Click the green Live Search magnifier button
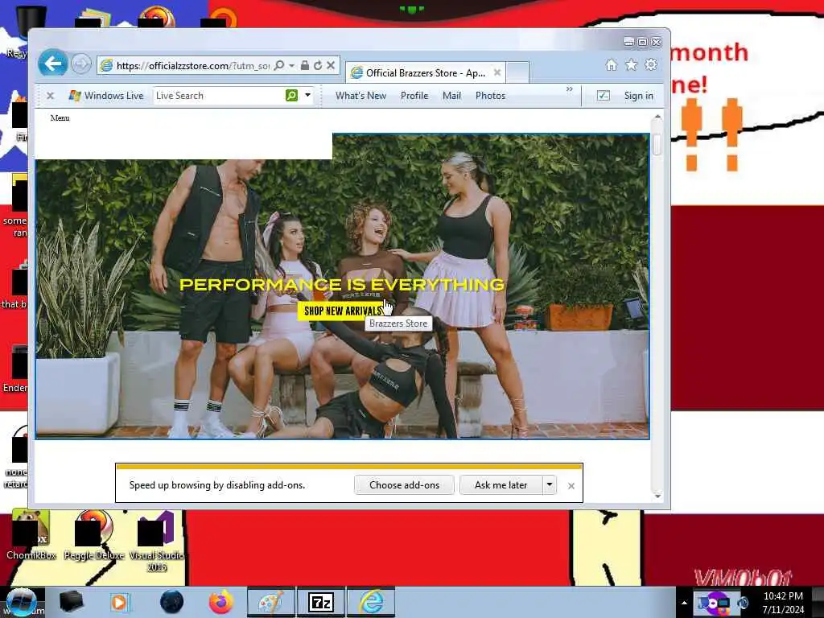The image size is (824, 618). (x=291, y=95)
